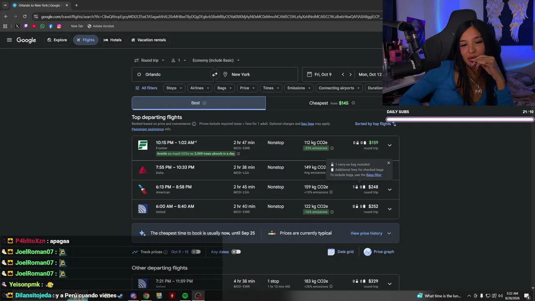Go to previous departure date arrow
Screen dimensions: 535x301
343,74
